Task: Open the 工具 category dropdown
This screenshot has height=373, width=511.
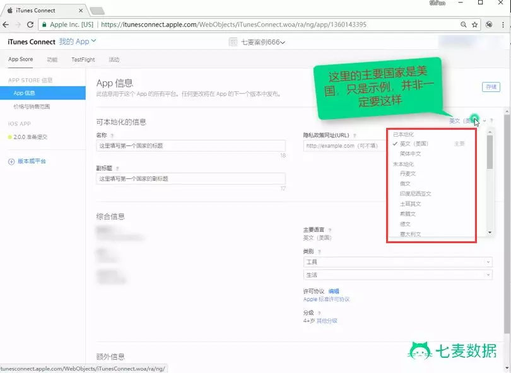Action: [397, 261]
